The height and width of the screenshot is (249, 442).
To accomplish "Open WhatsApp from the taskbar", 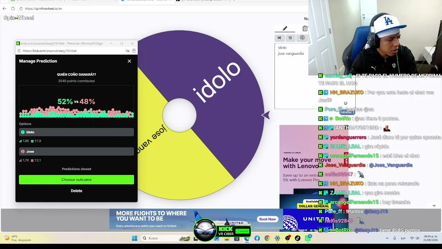I will click(308, 238).
